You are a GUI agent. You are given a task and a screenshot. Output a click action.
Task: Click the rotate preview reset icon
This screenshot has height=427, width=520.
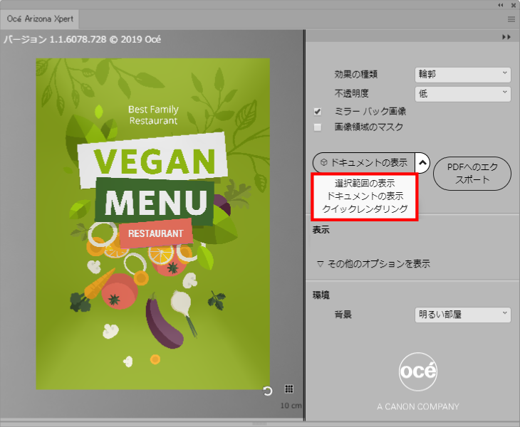(267, 391)
